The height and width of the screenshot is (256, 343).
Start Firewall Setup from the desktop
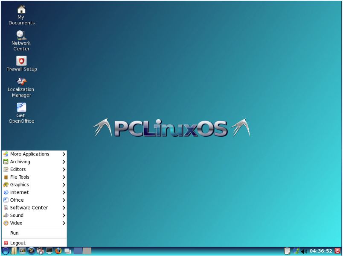click(21, 61)
